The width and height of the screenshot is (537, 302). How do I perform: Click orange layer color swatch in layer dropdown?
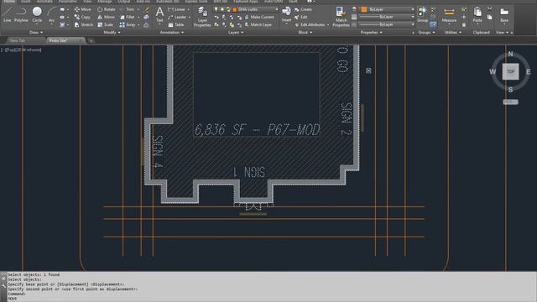[235, 9]
